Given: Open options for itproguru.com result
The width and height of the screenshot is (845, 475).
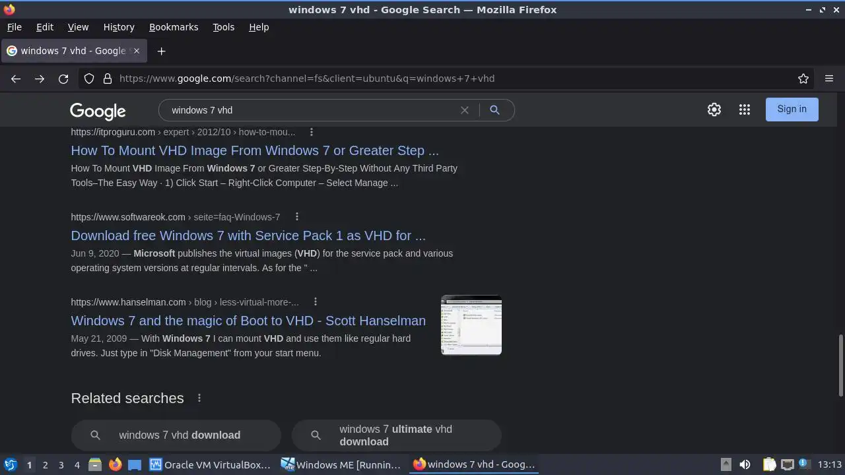Looking at the screenshot, I should click(x=312, y=132).
